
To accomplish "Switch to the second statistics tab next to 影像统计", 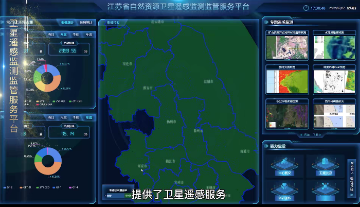I will [x=86, y=22].
